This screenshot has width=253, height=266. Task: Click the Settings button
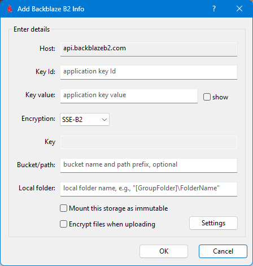[213, 223]
